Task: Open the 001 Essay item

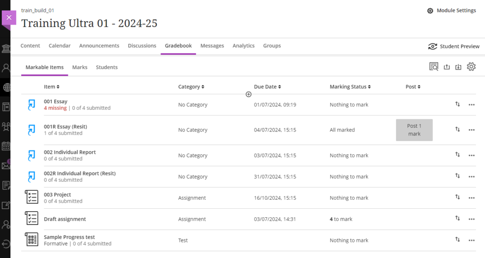Action: tap(56, 101)
